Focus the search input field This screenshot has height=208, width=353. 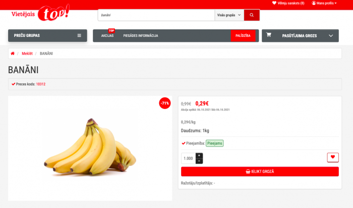156,15
